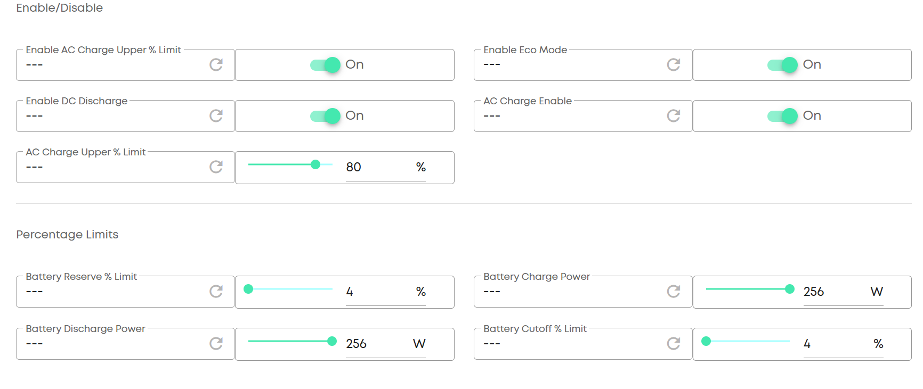Click the Battery Reserve % Limit value field

click(x=378, y=292)
